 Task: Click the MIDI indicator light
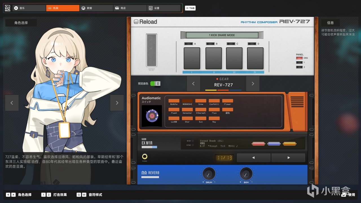tap(193, 141)
